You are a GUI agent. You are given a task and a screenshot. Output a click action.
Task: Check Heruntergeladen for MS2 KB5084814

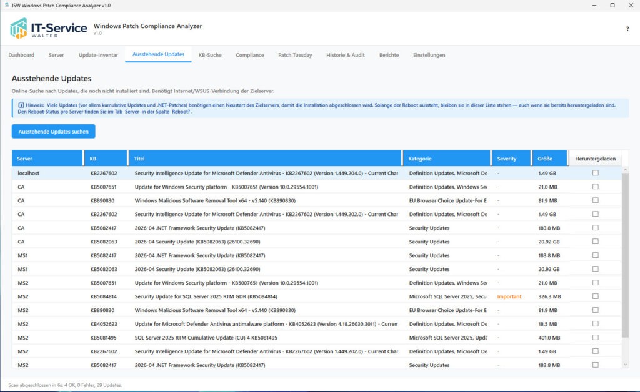point(595,296)
